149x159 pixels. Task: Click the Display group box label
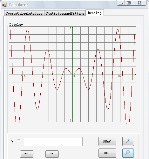pyautogui.click(x=16, y=25)
